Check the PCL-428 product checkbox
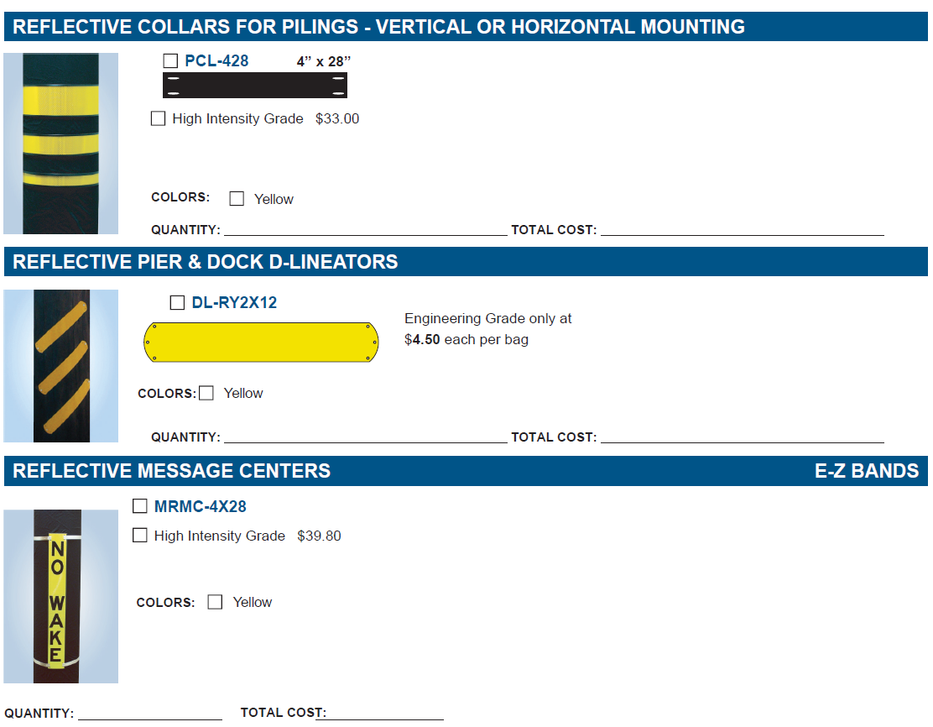 pyautogui.click(x=171, y=60)
